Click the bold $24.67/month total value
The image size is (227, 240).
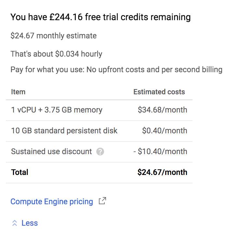[162, 172]
